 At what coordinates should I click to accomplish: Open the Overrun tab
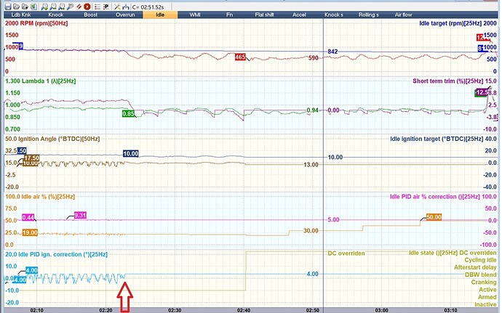125,15
